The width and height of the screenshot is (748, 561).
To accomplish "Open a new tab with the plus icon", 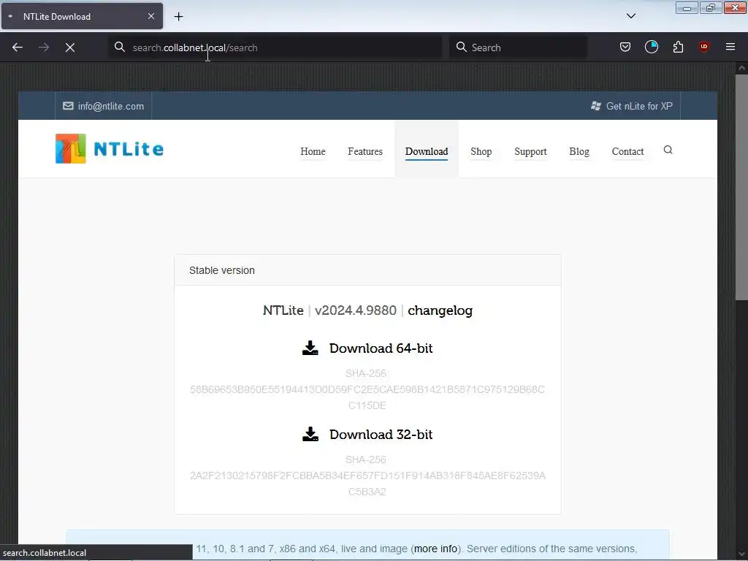I will (x=178, y=17).
